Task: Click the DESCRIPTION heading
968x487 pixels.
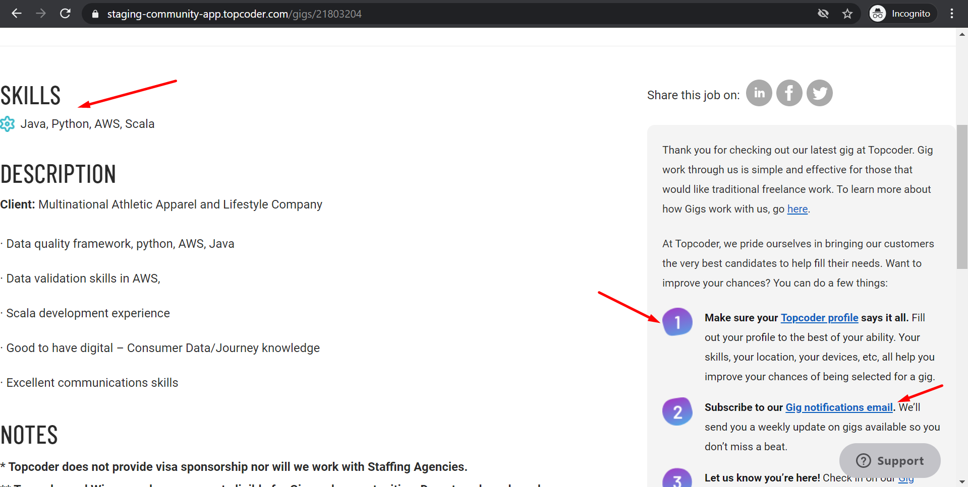Action: pos(58,174)
